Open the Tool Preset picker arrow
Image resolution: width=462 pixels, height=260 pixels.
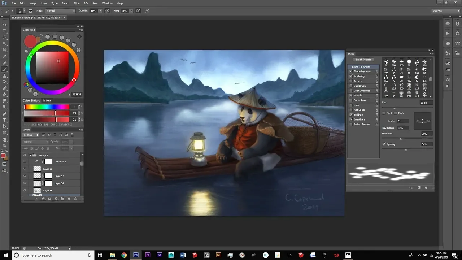tap(13, 11)
